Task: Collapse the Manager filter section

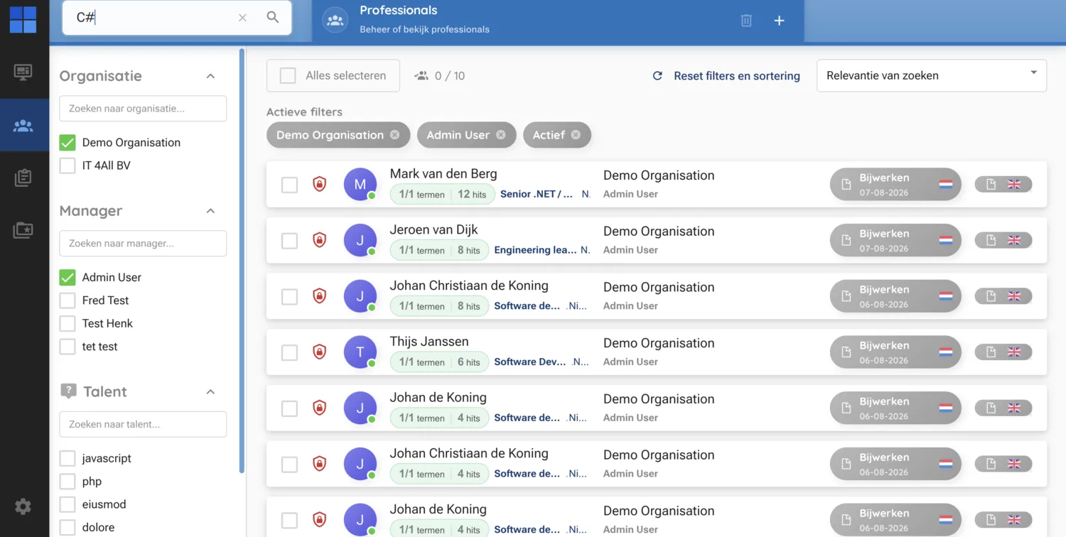Action: pos(210,211)
